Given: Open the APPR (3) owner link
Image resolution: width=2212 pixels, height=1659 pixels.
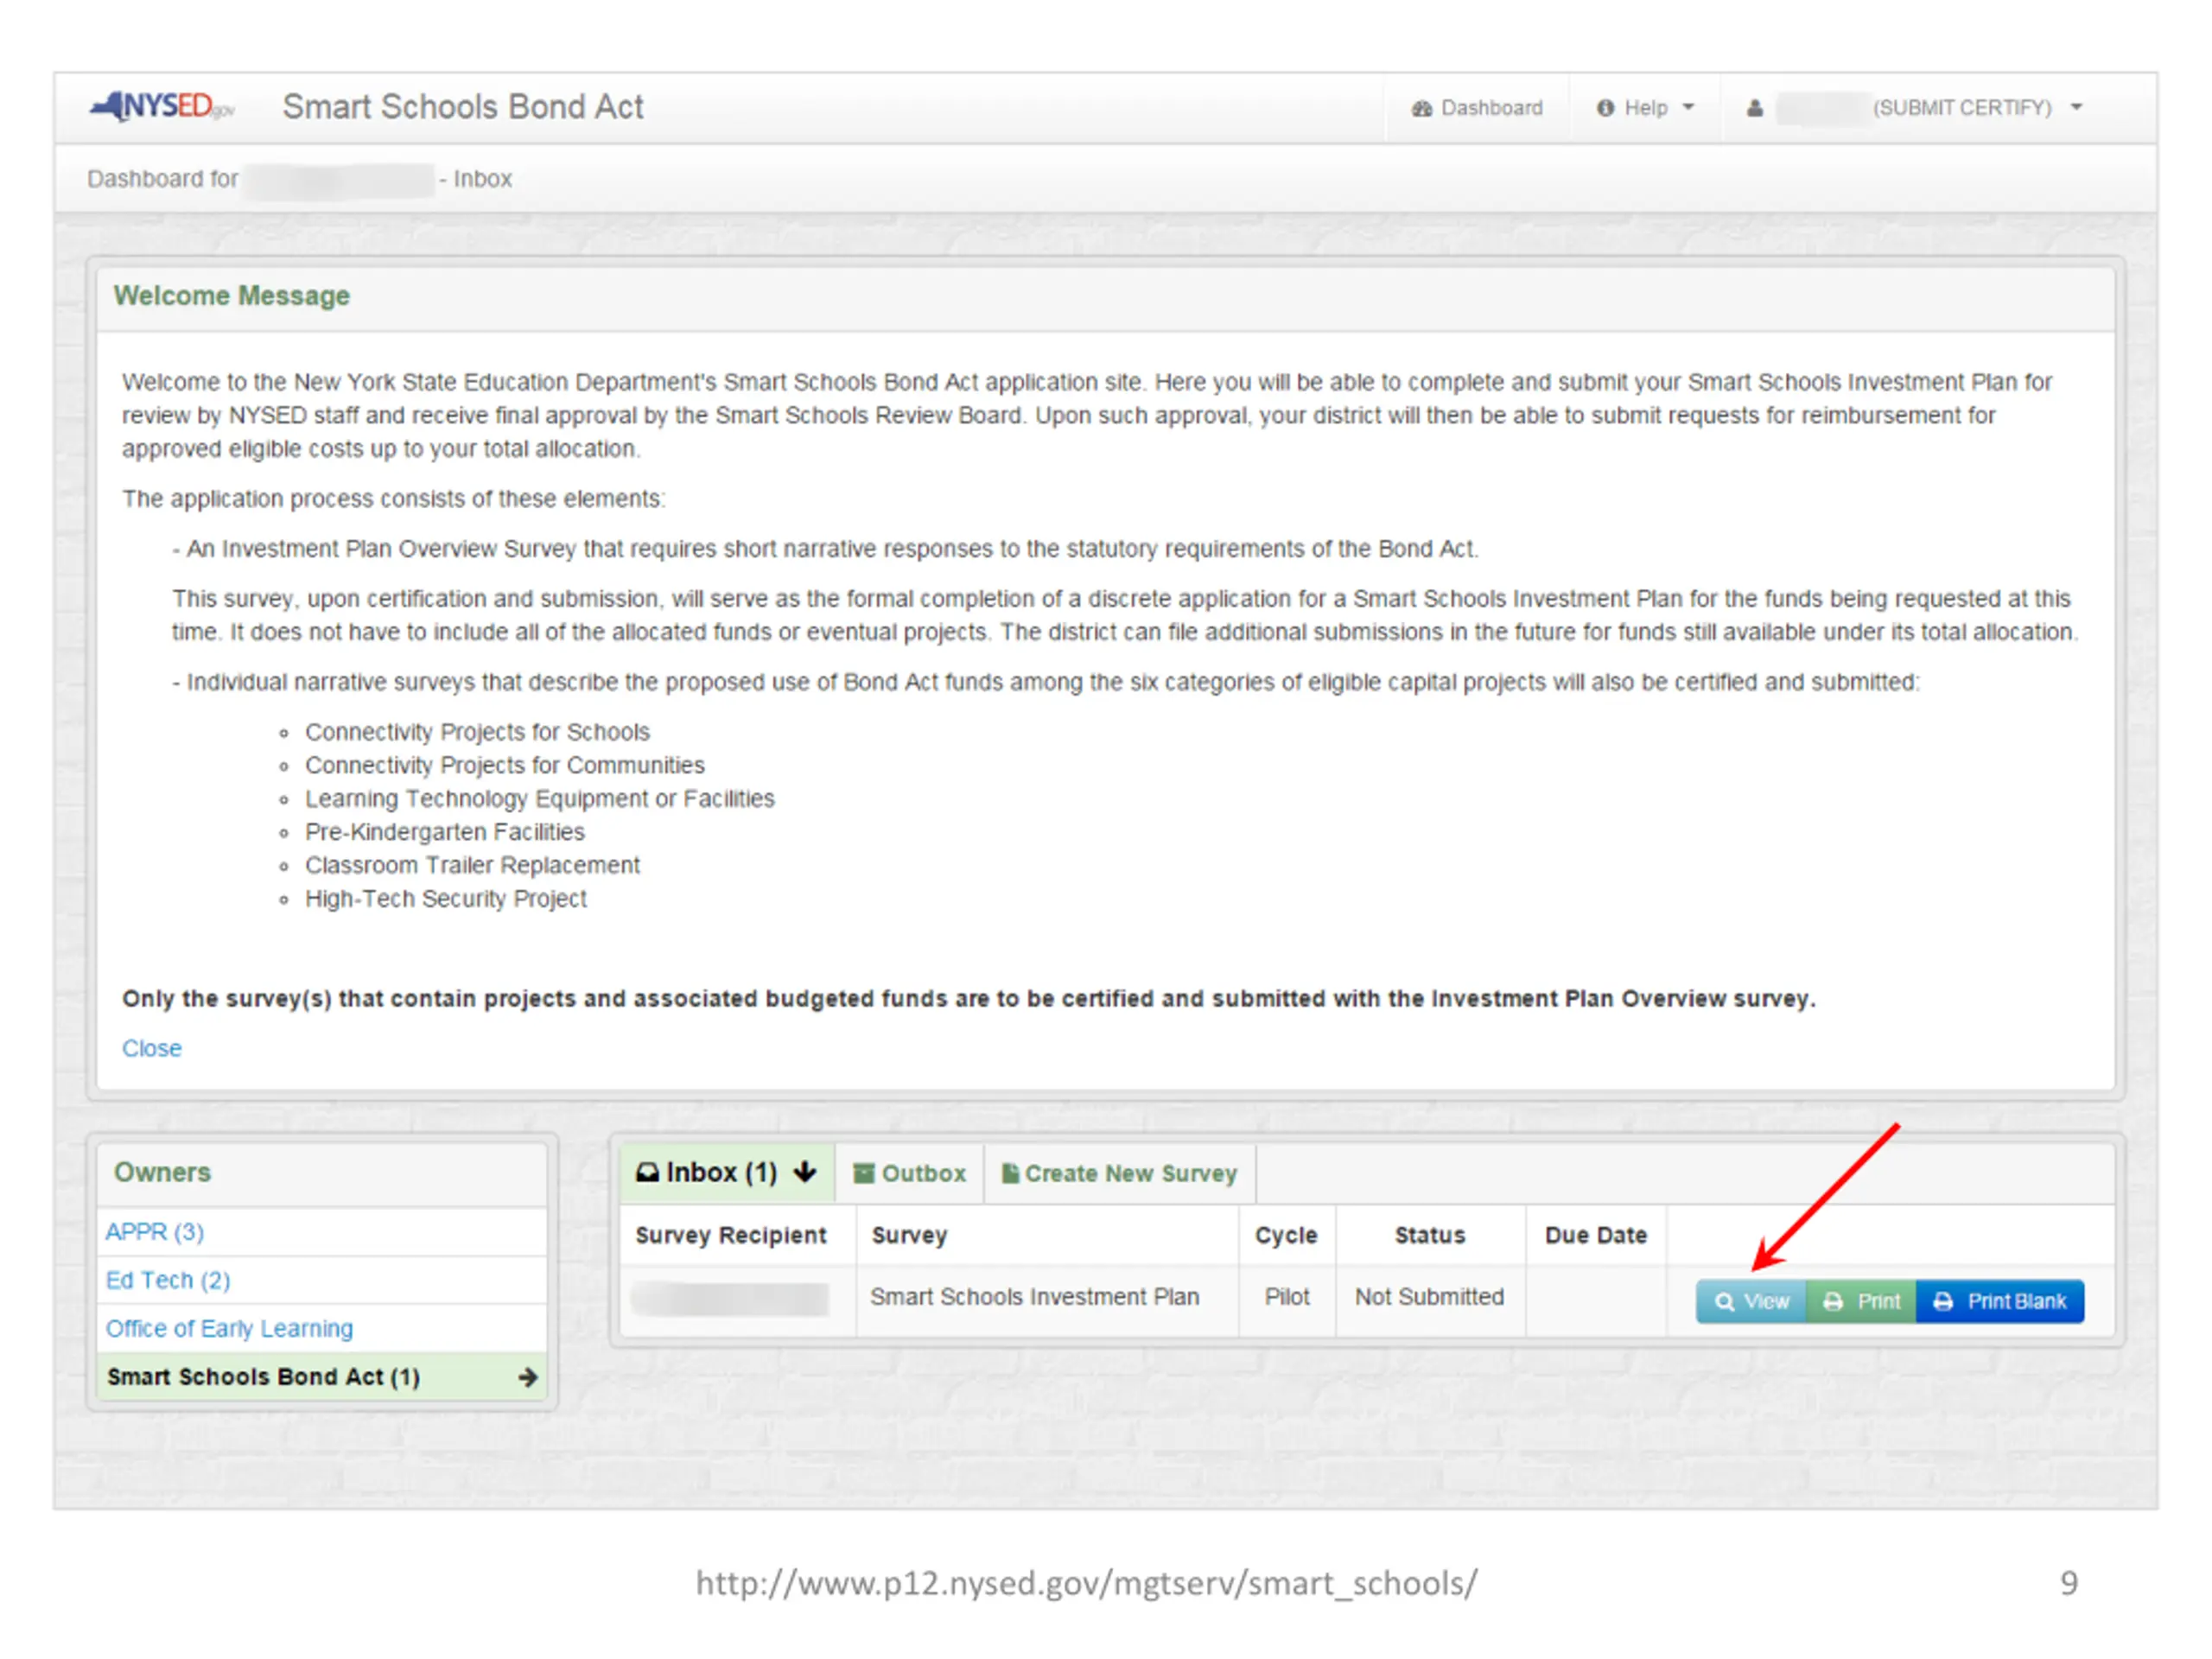Looking at the screenshot, I should click(154, 1231).
